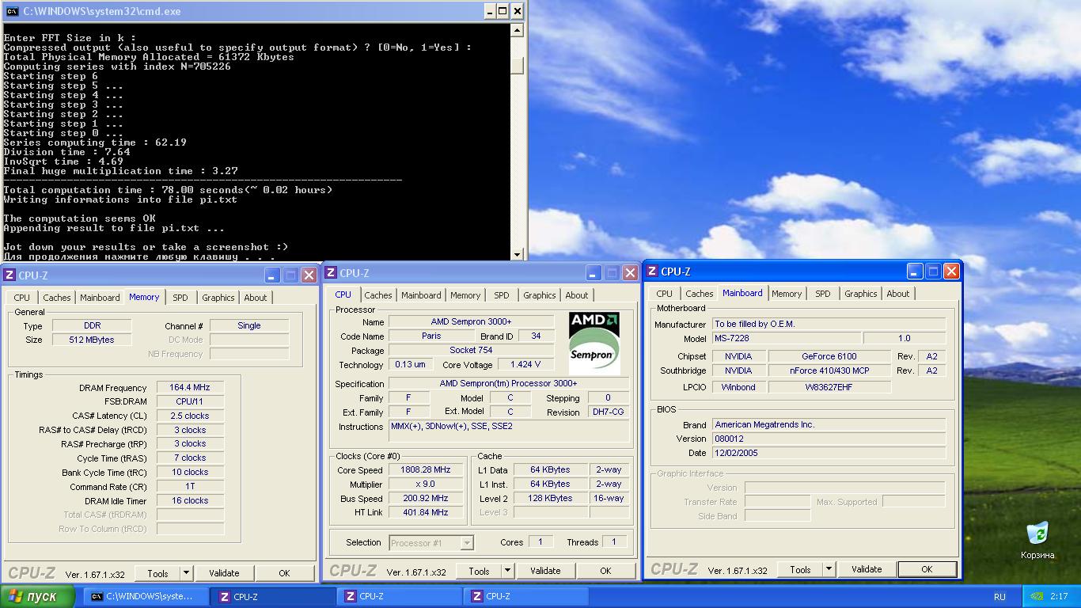Click the cmd.exe vertical scrollbar thumb
The image size is (1081, 608).
(x=518, y=66)
